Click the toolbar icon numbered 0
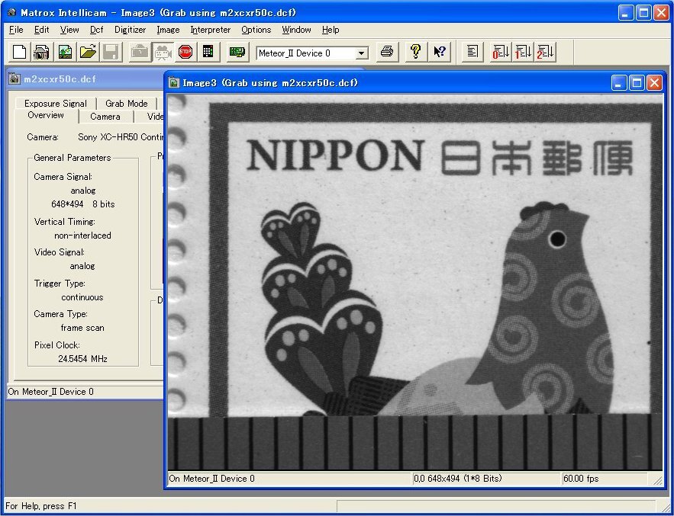Screen dimensions: 674x516 pyautogui.click(x=501, y=52)
